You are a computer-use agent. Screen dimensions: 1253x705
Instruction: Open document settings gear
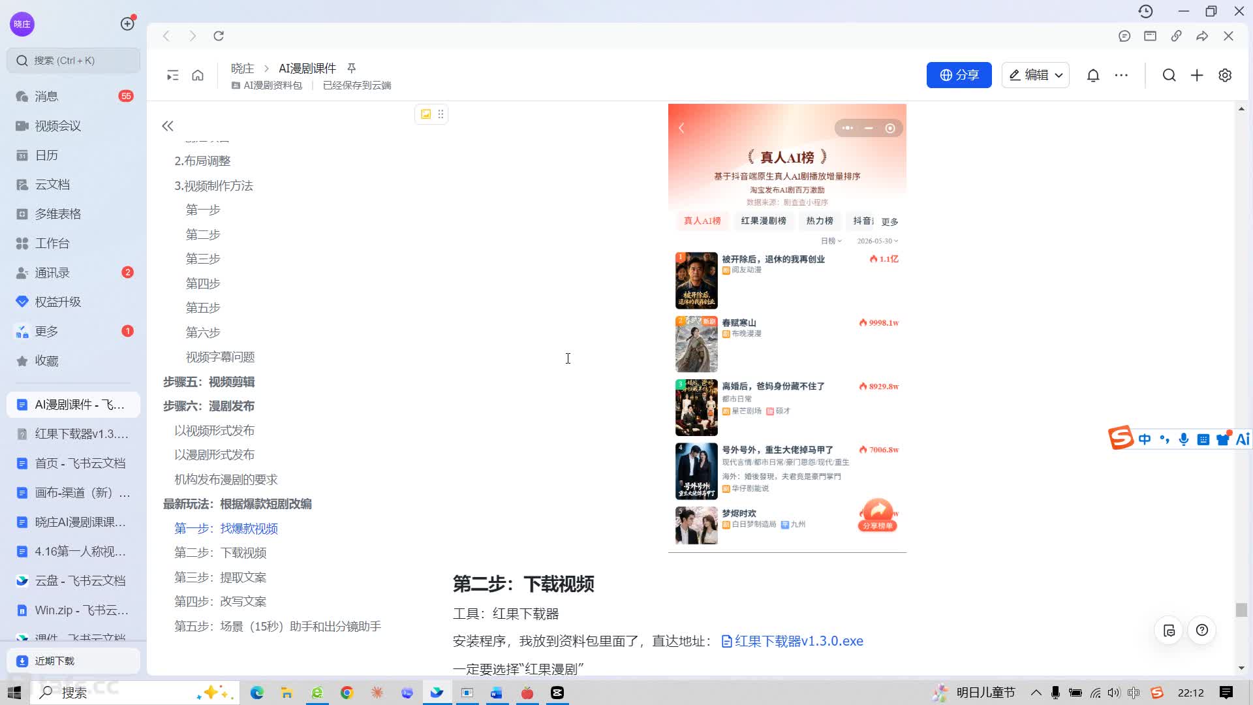[1225, 75]
